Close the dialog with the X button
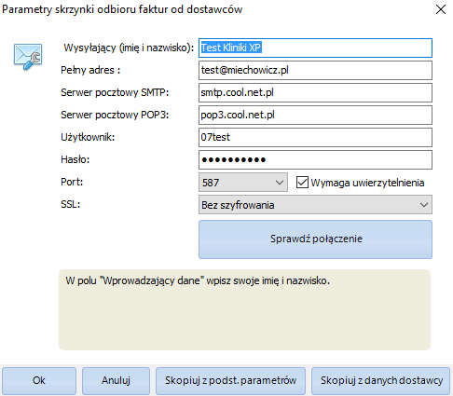 pyautogui.click(x=441, y=9)
